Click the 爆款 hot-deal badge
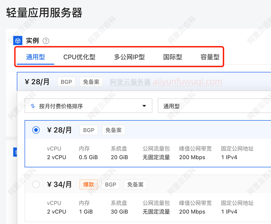The width and height of the screenshot is (271, 224). click(88, 185)
